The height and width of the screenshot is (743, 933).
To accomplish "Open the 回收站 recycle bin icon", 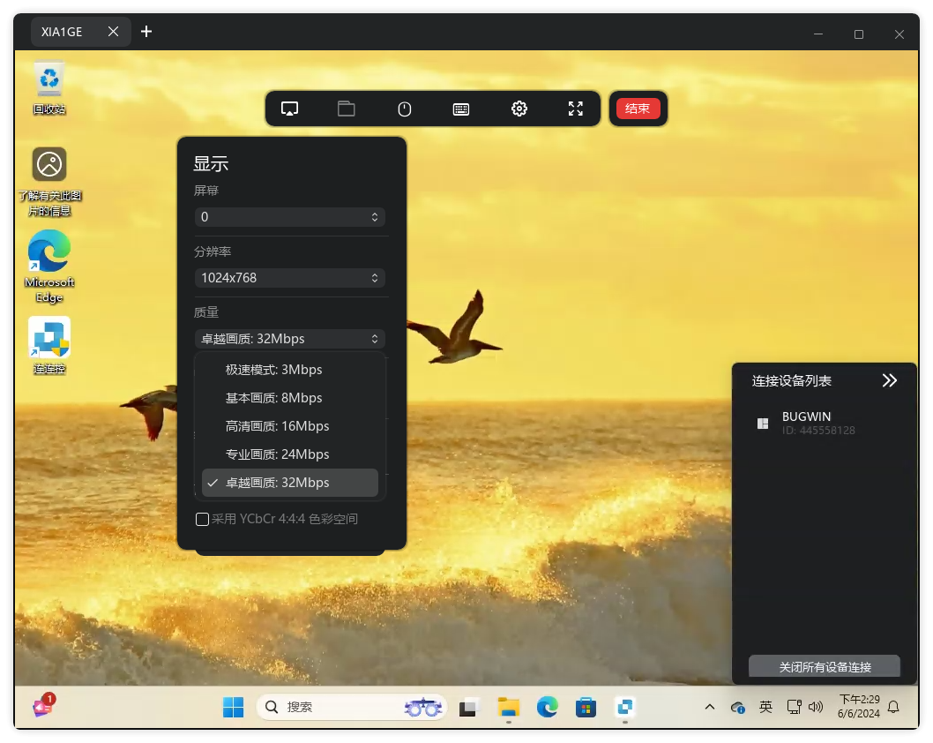I will click(49, 87).
